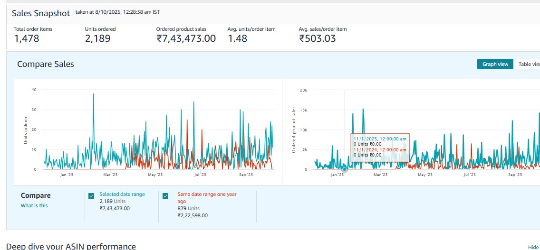Open the What is this link
The image size is (540, 250).
[34, 205]
